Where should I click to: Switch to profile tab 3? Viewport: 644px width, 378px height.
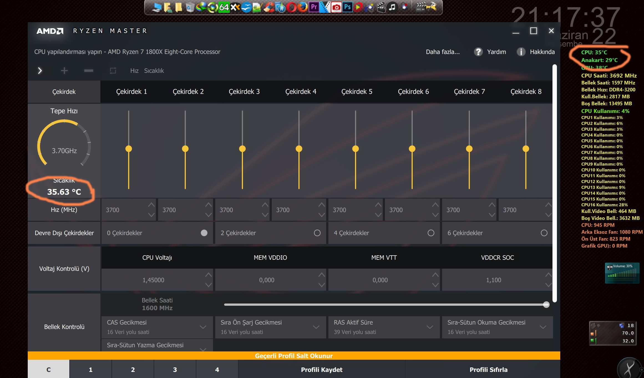(x=175, y=369)
